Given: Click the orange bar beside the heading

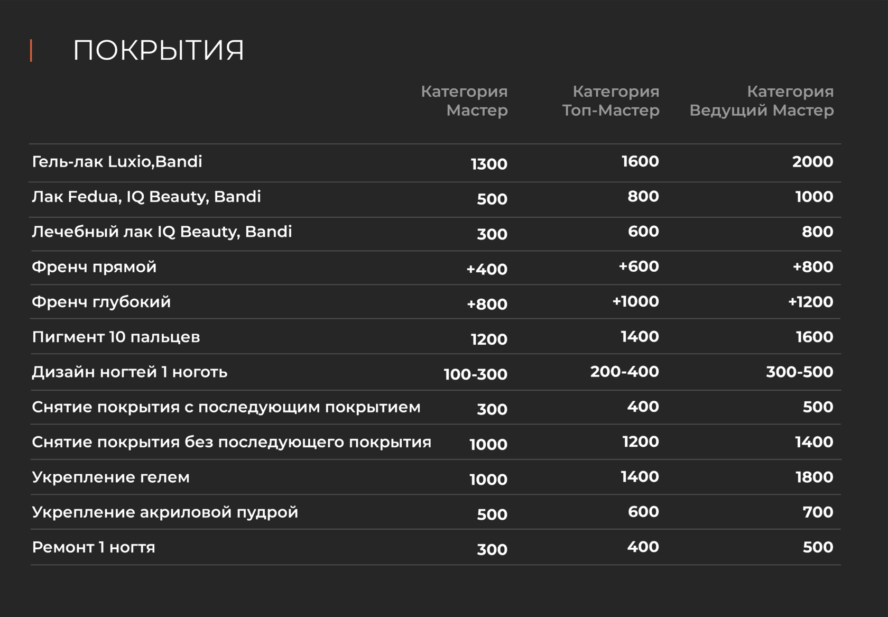Looking at the screenshot, I should pyautogui.click(x=31, y=51).
